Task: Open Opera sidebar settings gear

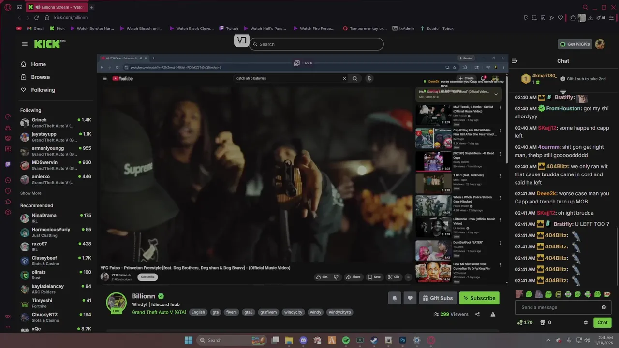Action: [x=8, y=212]
